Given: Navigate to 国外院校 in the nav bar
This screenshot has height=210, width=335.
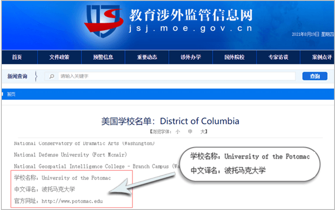Looking at the screenshot, I should click(234, 57).
